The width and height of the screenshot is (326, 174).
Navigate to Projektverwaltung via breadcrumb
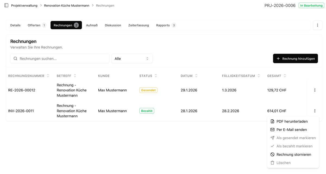pyautogui.click(x=25, y=5)
